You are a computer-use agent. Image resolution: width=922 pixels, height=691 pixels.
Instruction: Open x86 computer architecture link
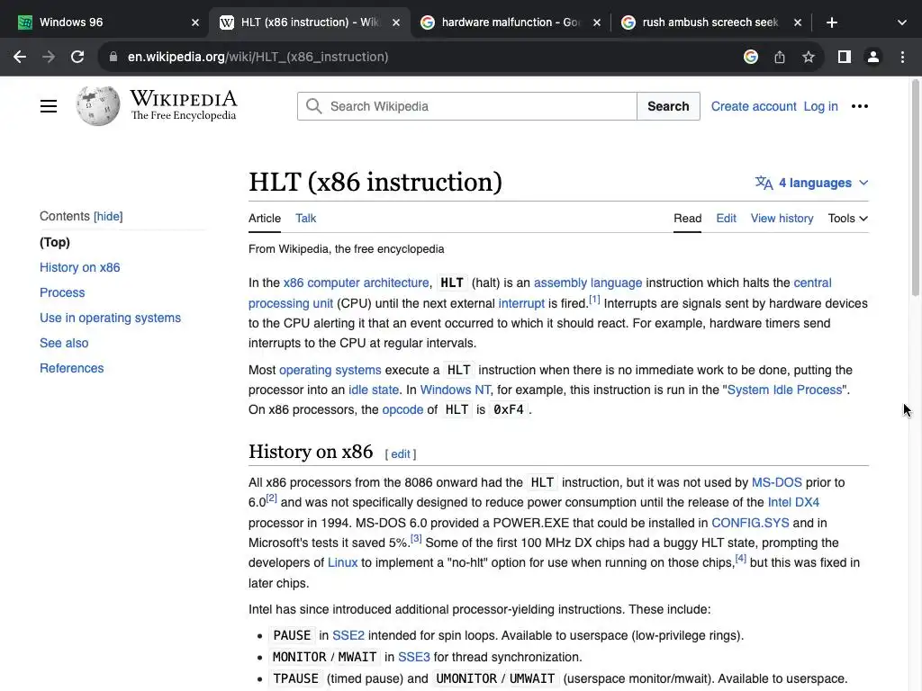(356, 283)
